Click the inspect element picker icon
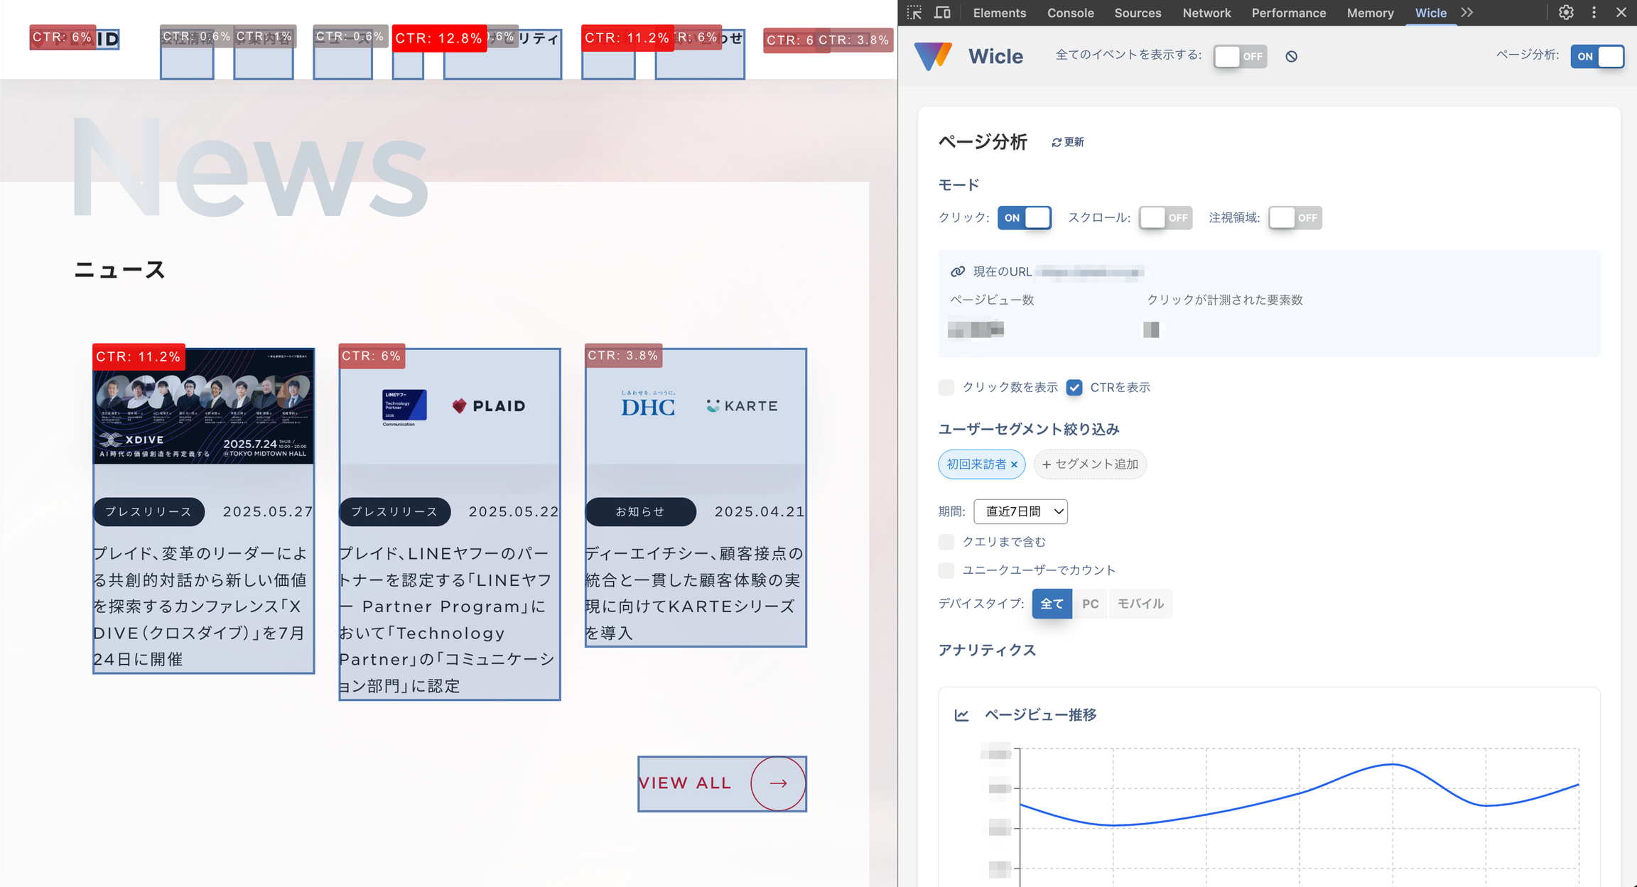This screenshot has height=887, width=1637. coord(914,13)
